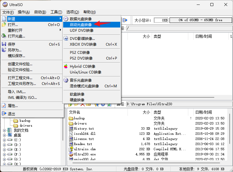Select 打开工程文件... entry
This screenshot has height=172, width=233.
[32, 78]
